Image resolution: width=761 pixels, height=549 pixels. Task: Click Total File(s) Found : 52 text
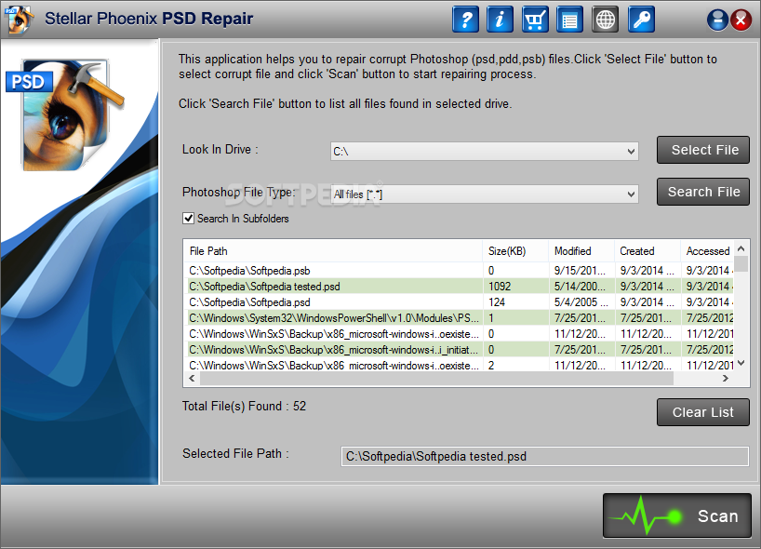244,406
